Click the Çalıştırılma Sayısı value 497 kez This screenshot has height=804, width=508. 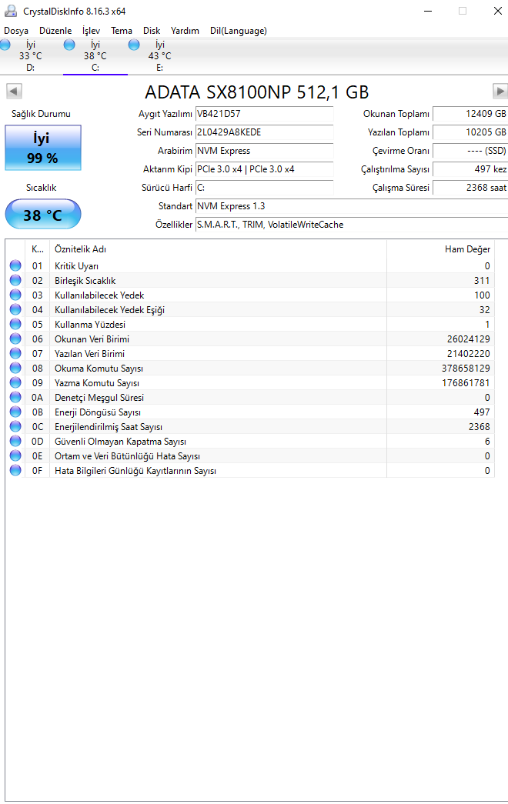(470, 169)
